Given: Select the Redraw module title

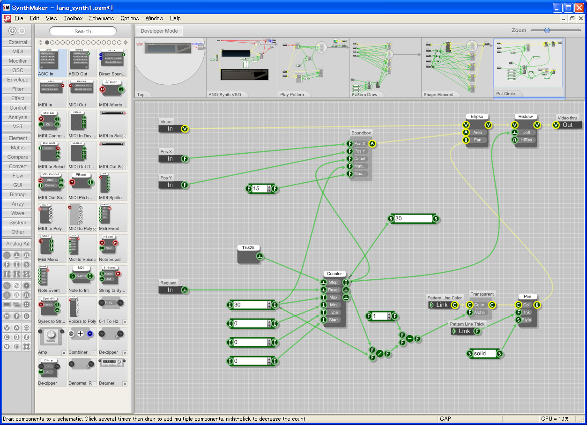Looking at the screenshot, I should [526, 116].
